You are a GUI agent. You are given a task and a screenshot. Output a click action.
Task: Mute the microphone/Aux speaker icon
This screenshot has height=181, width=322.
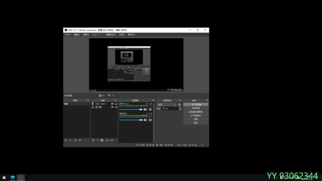click(x=145, y=109)
